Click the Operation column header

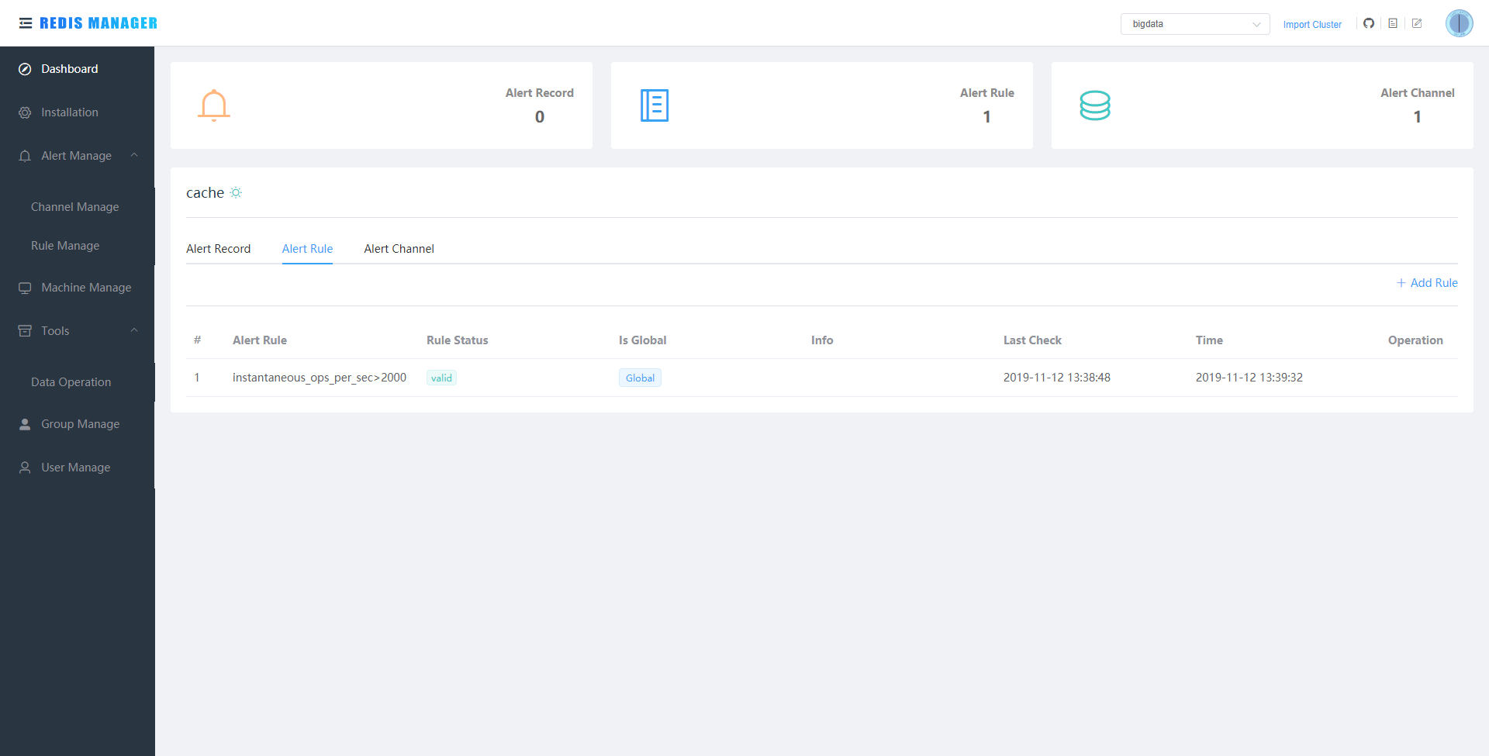(x=1415, y=340)
